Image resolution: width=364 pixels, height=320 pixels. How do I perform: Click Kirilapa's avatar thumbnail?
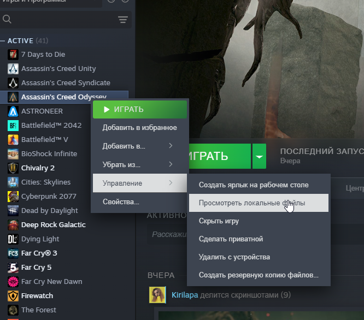coord(157,295)
